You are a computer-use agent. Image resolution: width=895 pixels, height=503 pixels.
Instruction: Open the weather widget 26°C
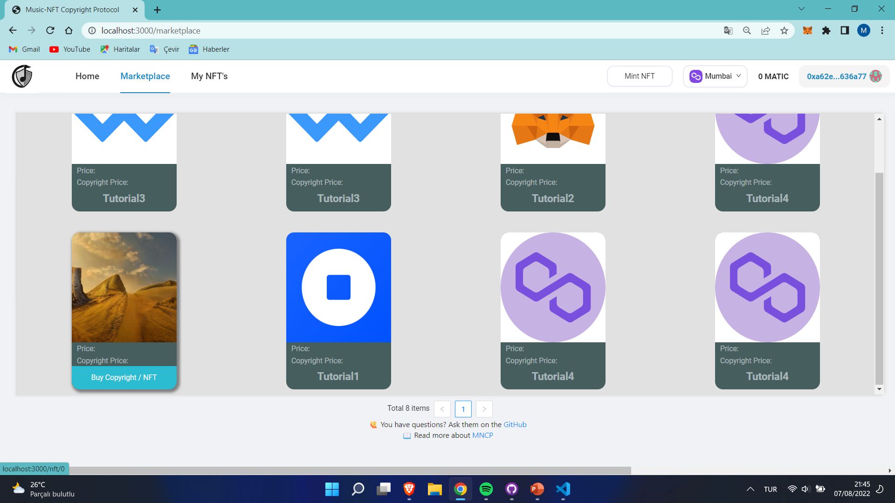(43, 489)
